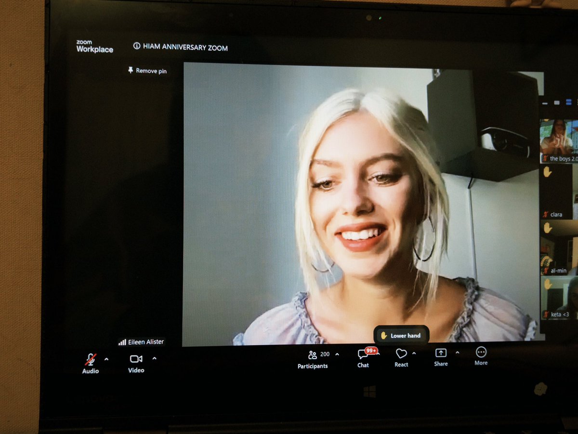578x434 pixels.
Task: Collapse the thumbnail strip with the bar icon
Action: [x=545, y=103]
